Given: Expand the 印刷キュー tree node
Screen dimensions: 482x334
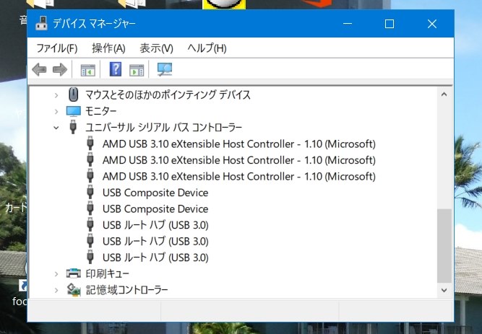Looking at the screenshot, I should pos(56,273).
